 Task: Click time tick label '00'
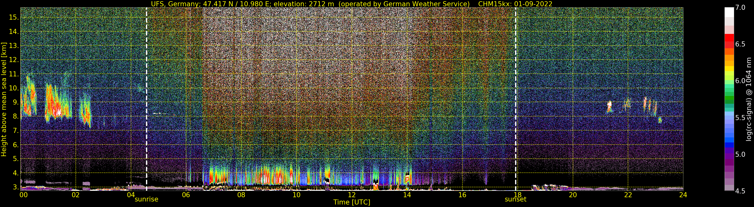point(23,195)
